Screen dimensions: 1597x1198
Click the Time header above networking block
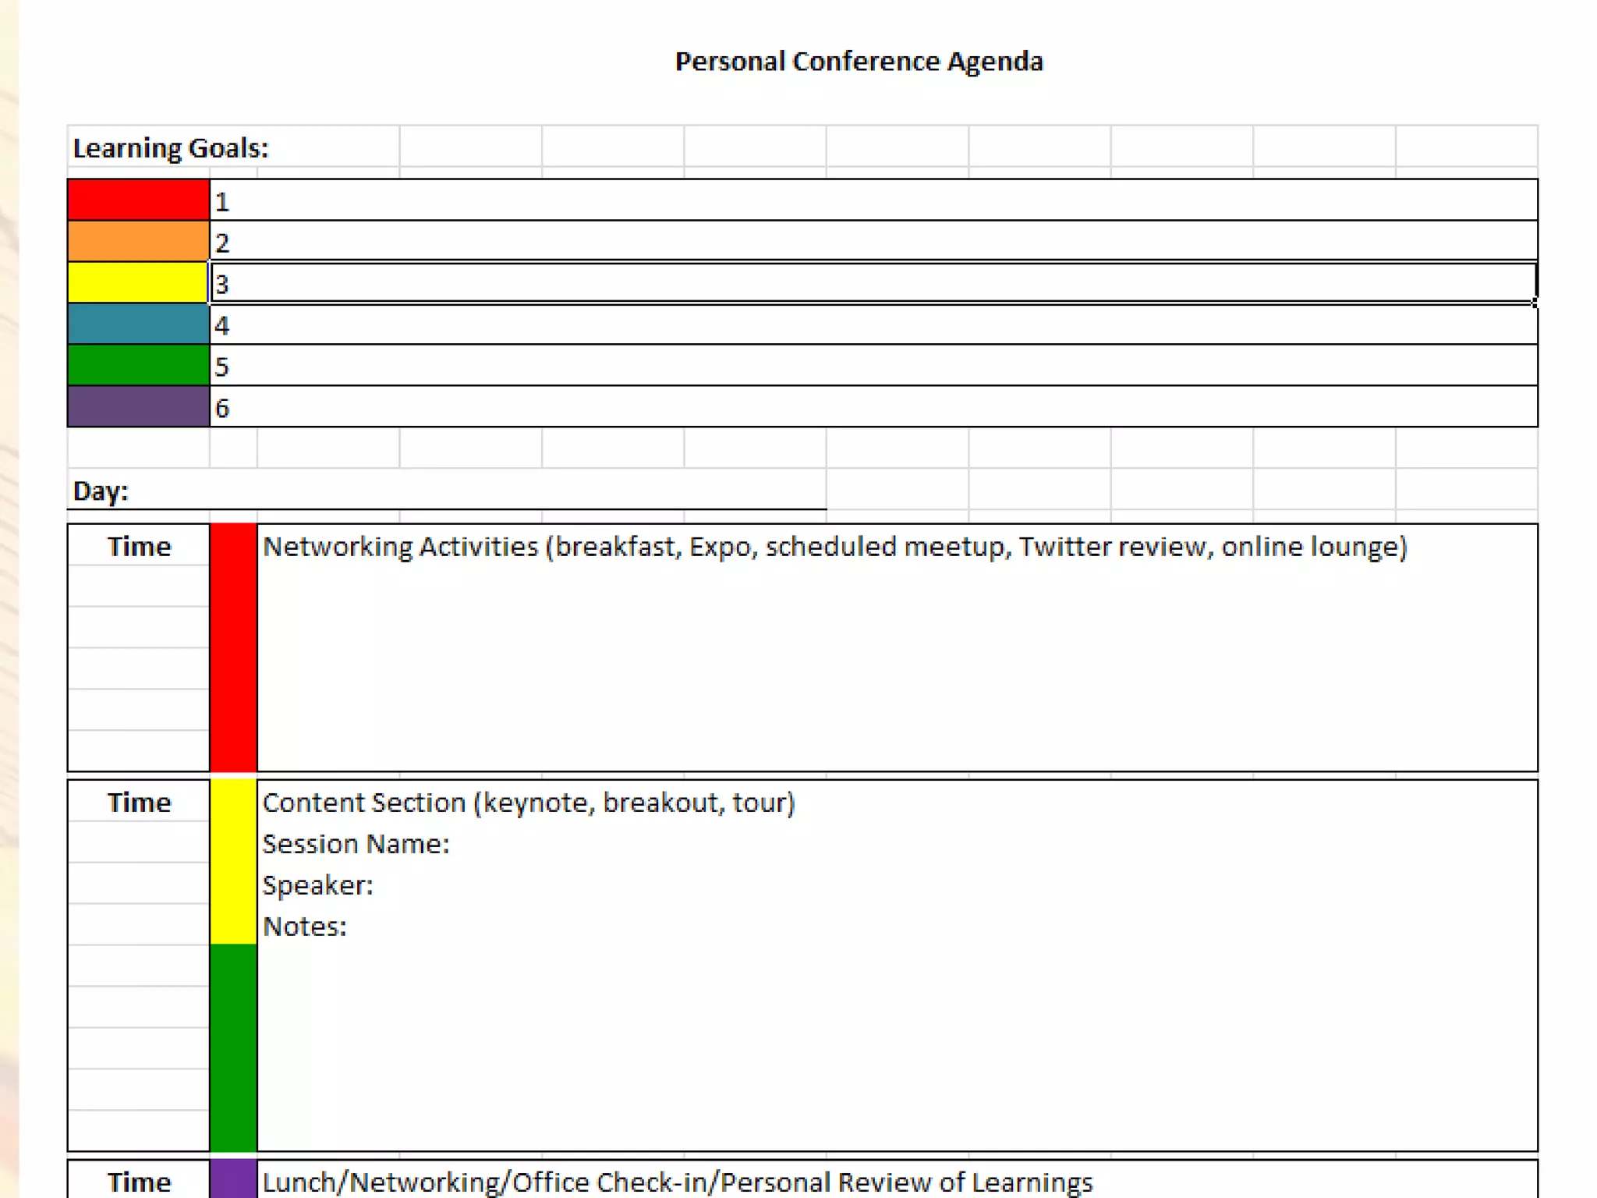(139, 546)
